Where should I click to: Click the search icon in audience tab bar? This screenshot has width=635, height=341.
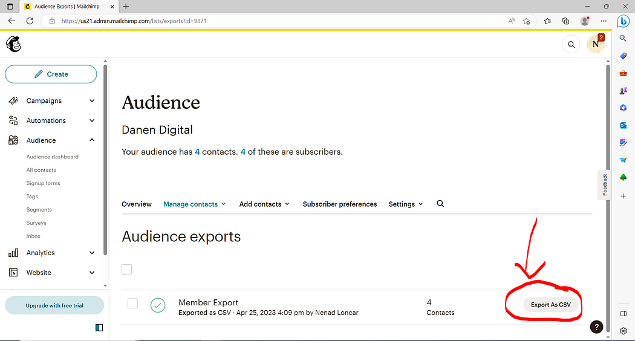[440, 204]
